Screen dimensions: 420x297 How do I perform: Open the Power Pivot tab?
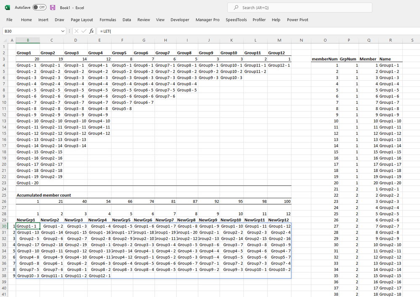pos(297,20)
